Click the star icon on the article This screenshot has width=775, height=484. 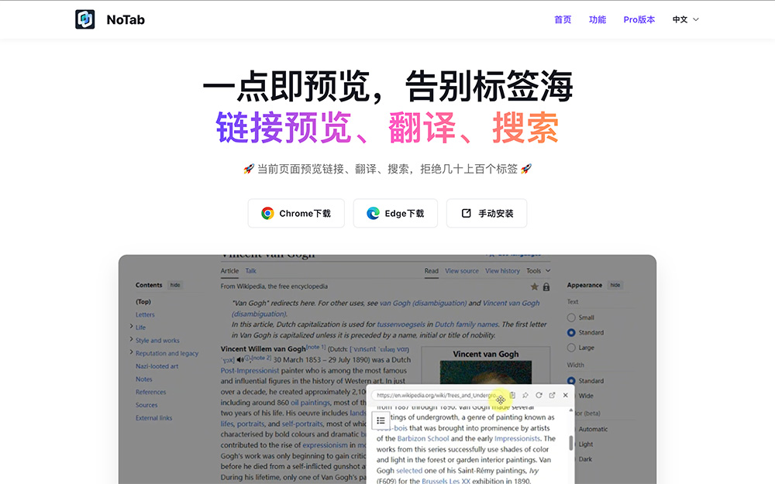[x=534, y=287]
